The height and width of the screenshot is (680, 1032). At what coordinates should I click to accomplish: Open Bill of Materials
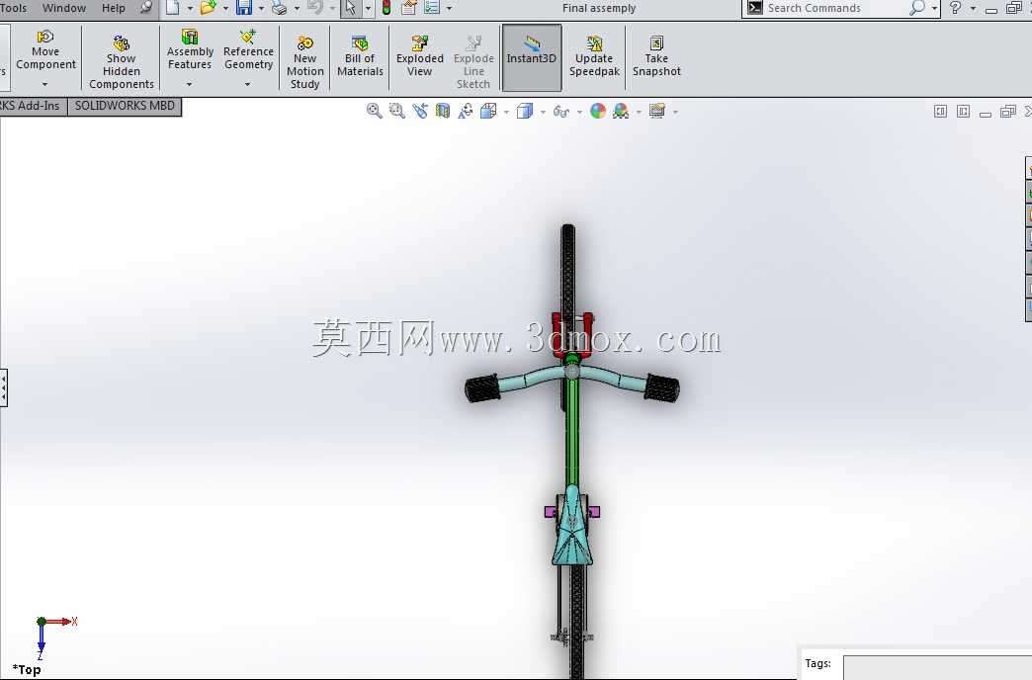pos(360,56)
